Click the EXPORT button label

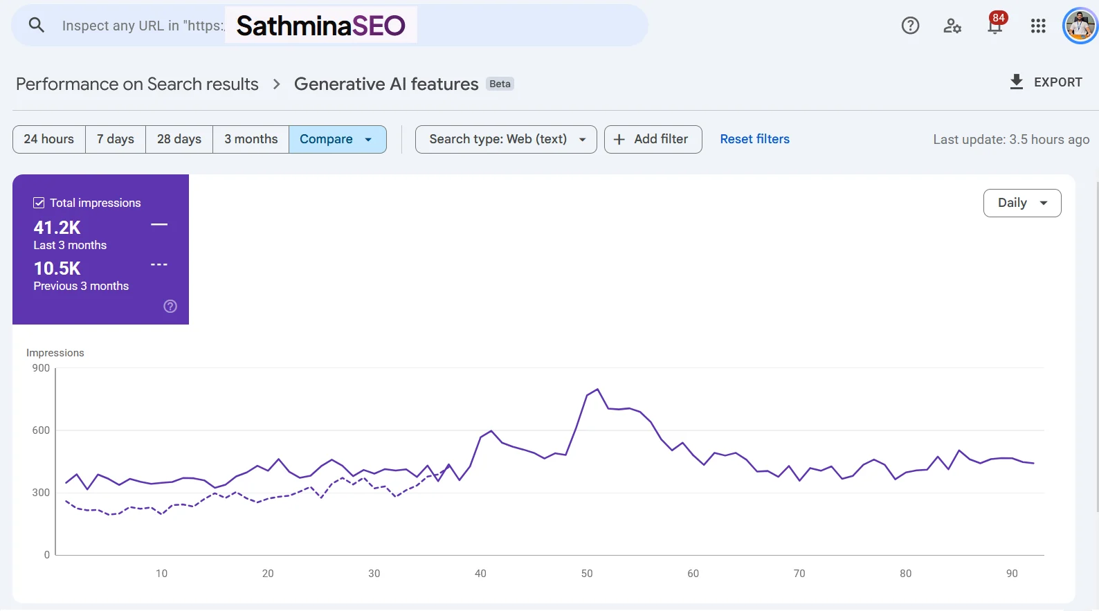[1058, 82]
